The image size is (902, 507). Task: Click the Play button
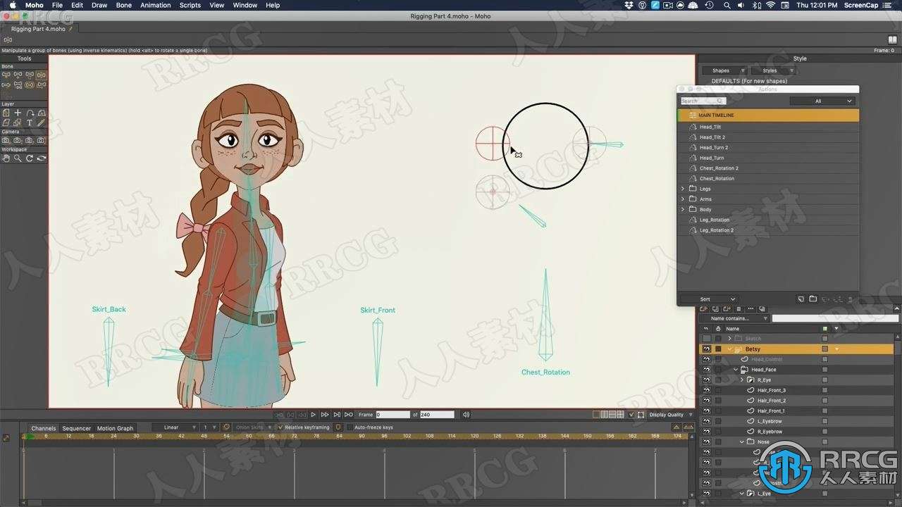(x=313, y=415)
